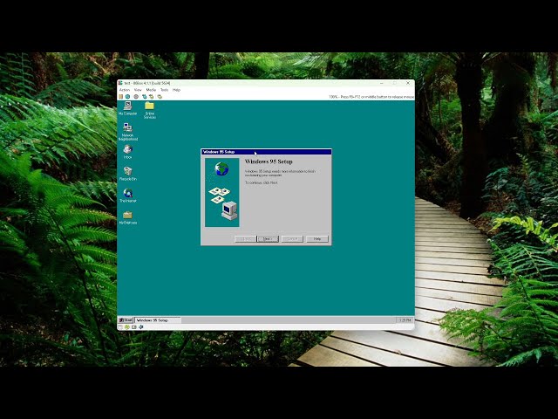Screen dimensions: 558x419
Task: Click the gray drive icon in 86Box status bar
Action: pos(134,326)
